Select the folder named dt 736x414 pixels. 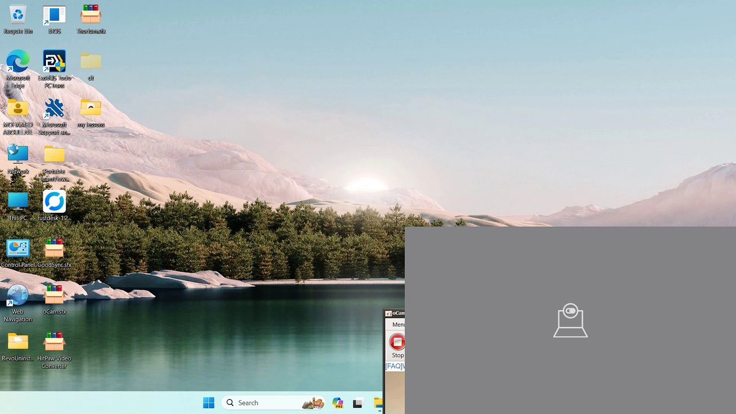(x=91, y=66)
